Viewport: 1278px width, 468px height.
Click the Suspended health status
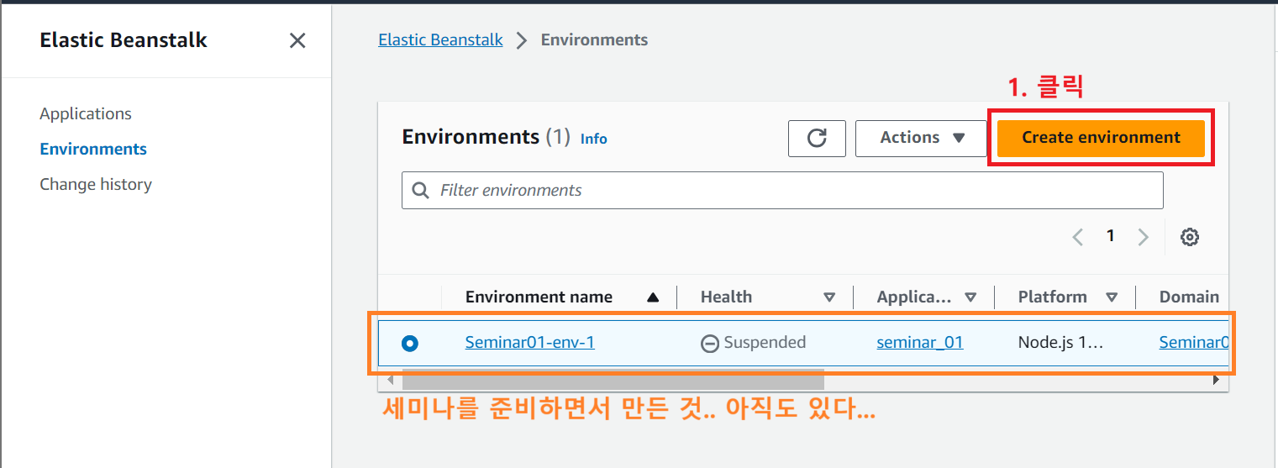coord(754,343)
